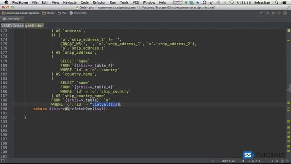Open the Tools menu
This screenshot has width=291, height=164.
(124, 2)
